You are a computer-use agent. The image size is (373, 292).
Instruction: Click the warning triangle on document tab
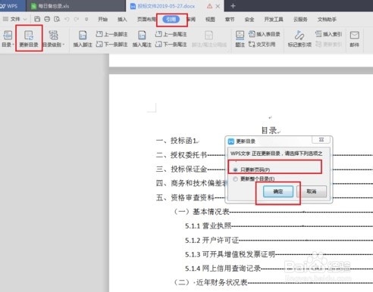pyautogui.click(x=209, y=6)
